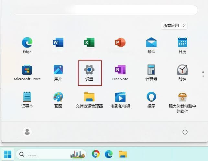
Task: Open Edge from the taskbar
Action: click(109, 154)
